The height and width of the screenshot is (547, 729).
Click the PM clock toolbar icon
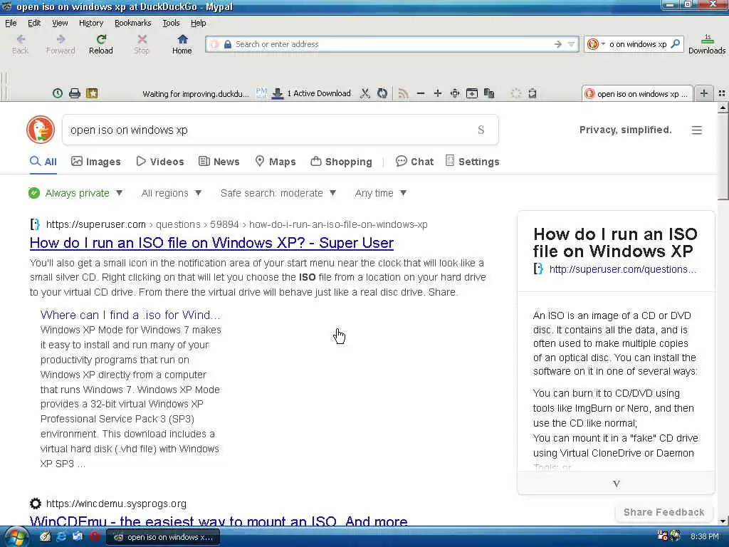click(261, 93)
